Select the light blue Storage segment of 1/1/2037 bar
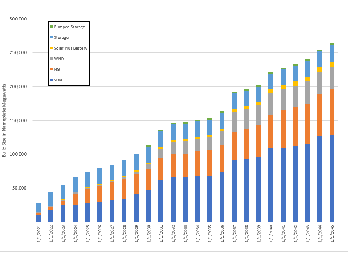 (x=234, y=101)
